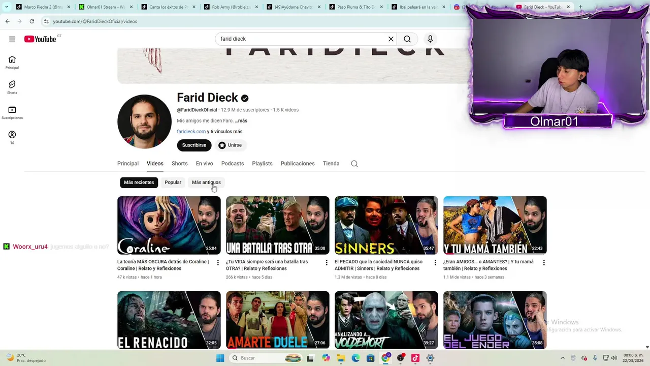
Task: Switch to the Publicaciones tab
Action: coord(298,164)
